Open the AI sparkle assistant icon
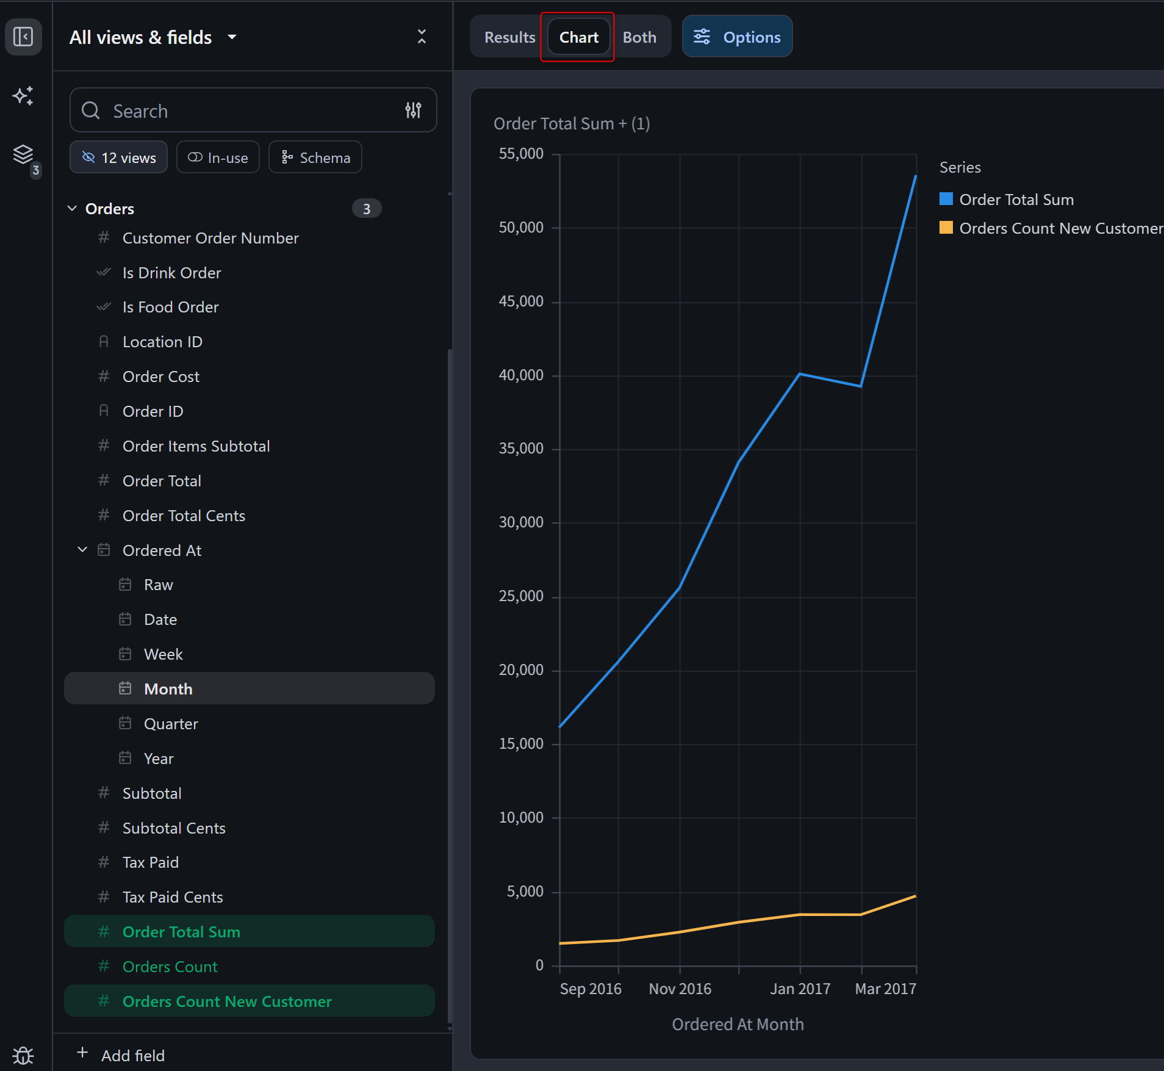This screenshot has width=1164, height=1071. pyautogui.click(x=23, y=96)
